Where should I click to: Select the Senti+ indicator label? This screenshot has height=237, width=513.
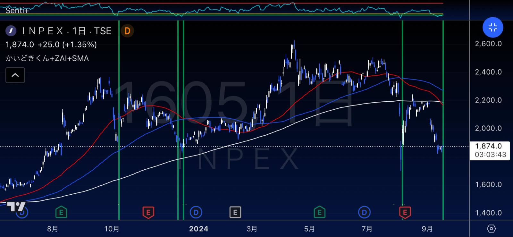tap(17, 11)
